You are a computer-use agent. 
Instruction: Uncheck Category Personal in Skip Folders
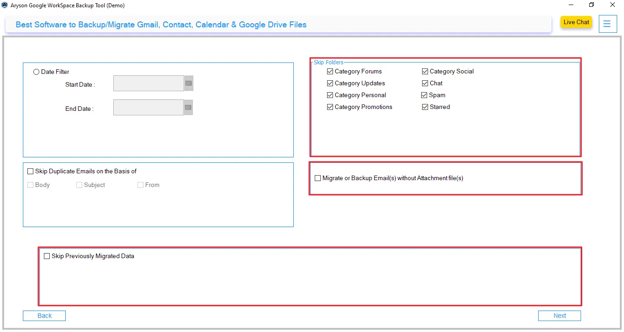point(330,95)
